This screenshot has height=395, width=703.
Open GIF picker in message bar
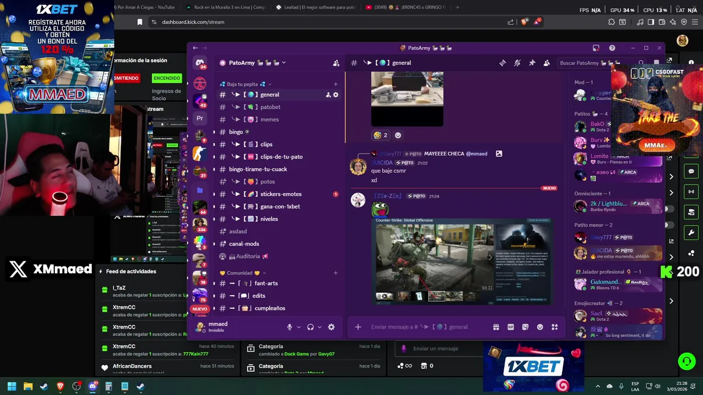click(511, 327)
